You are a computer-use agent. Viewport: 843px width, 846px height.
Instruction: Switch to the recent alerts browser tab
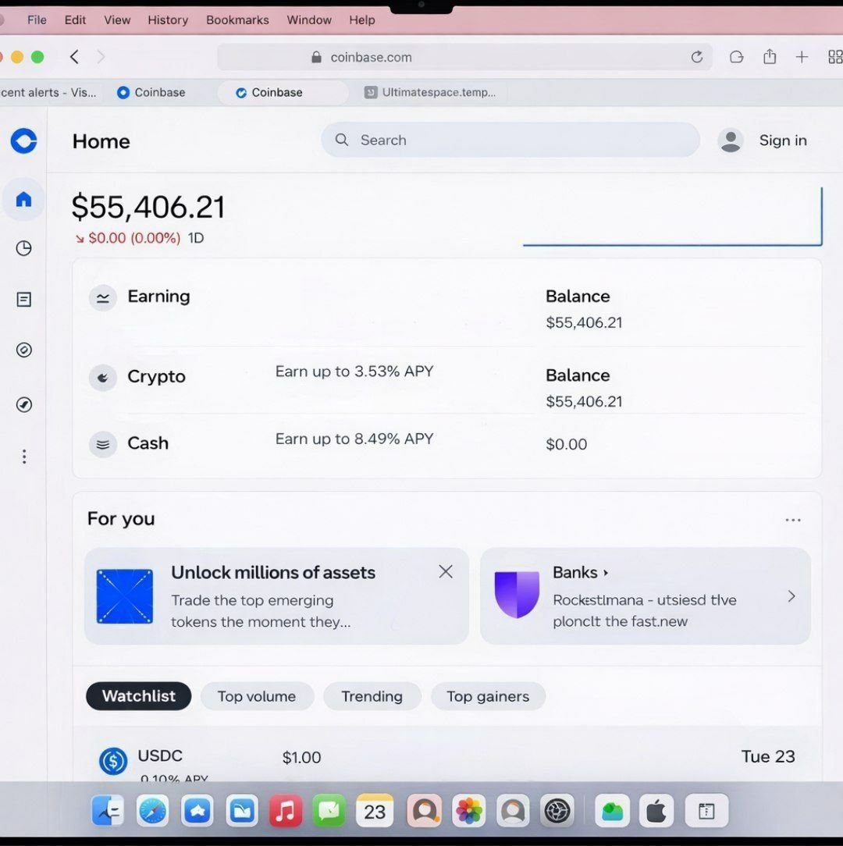pyautogui.click(x=48, y=92)
